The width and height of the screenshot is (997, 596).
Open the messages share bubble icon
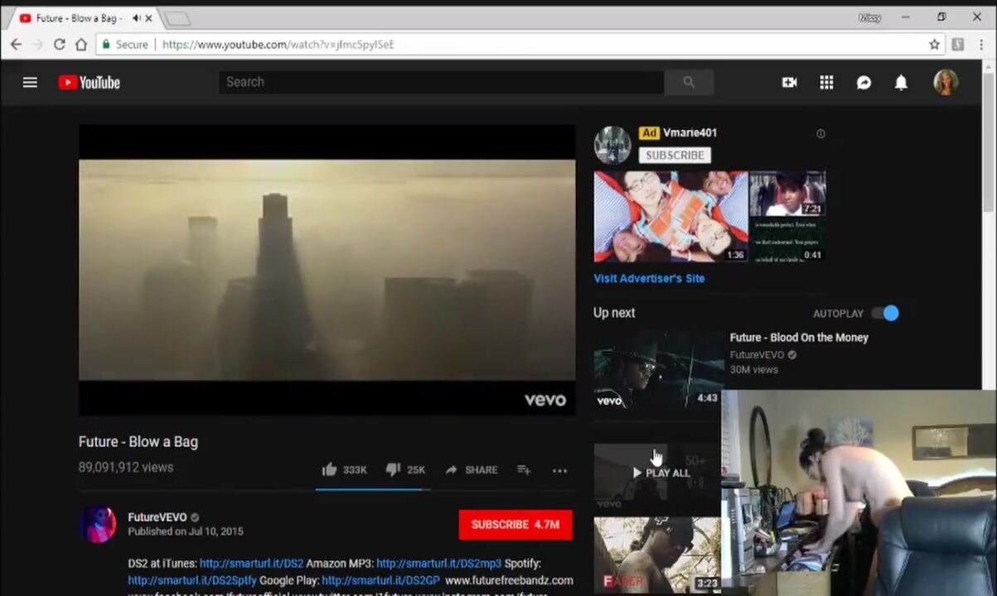tap(864, 82)
